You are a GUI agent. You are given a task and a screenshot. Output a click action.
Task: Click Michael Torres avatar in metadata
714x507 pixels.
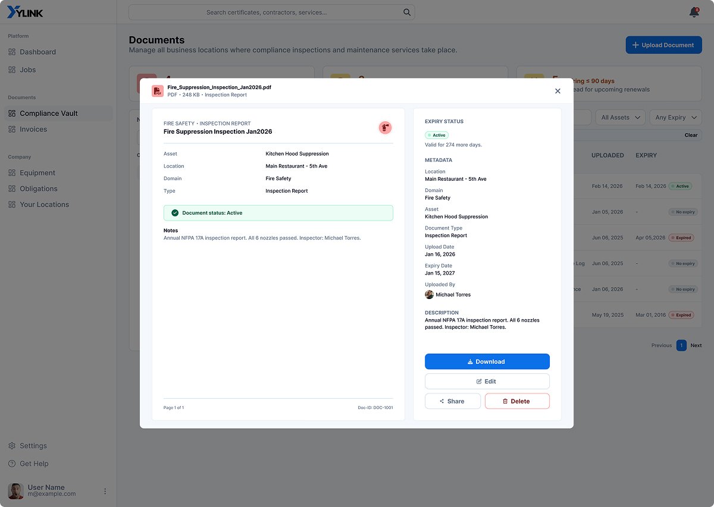pos(429,294)
